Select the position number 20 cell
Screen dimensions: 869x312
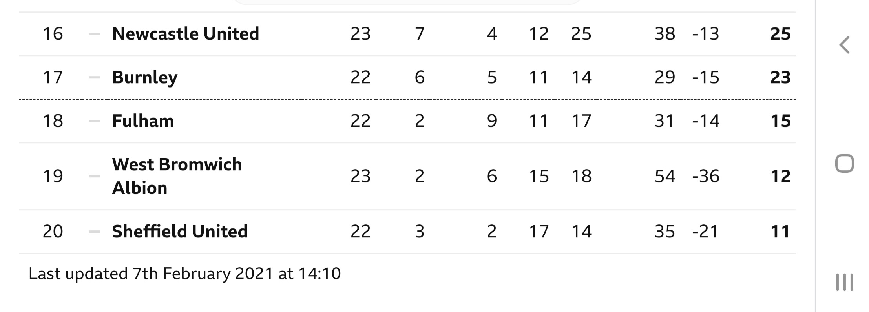point(53,232)
